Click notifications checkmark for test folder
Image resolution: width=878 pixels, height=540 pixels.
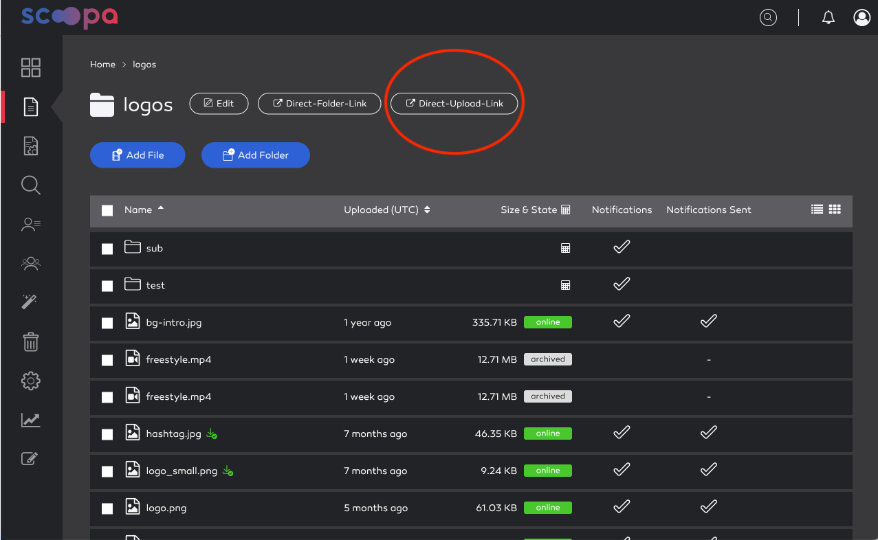click(622, 284)
